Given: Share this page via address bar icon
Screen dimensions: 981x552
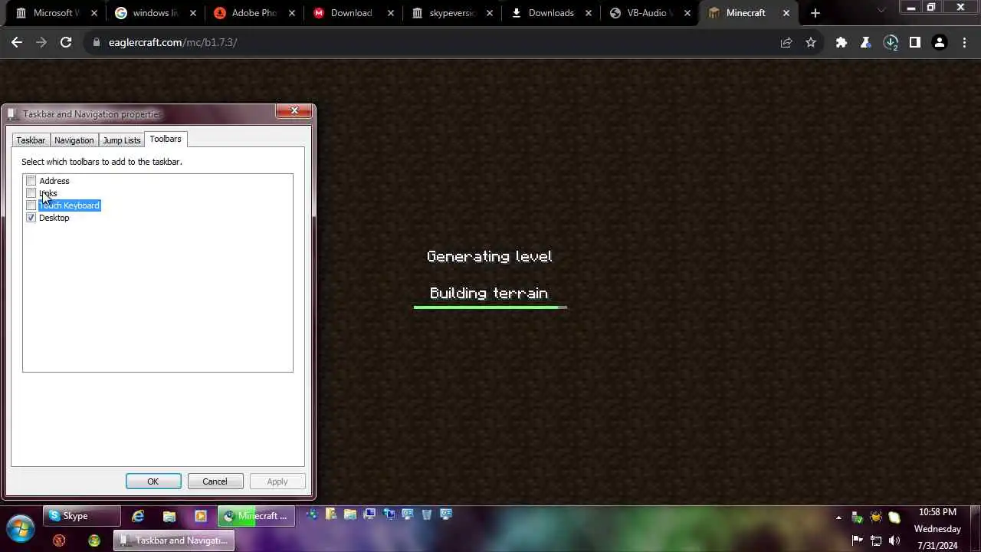Looking at the screenshot, I should [x=786, y=43].
